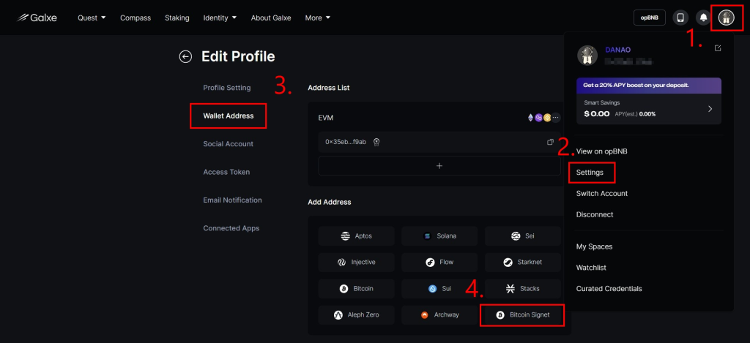Image resolution: width=750 pixels, height=343 pixels.
Task: Copy the EVM address 0x35eb...f9ab
Action: pyautogui.click(x=550, y=142)
